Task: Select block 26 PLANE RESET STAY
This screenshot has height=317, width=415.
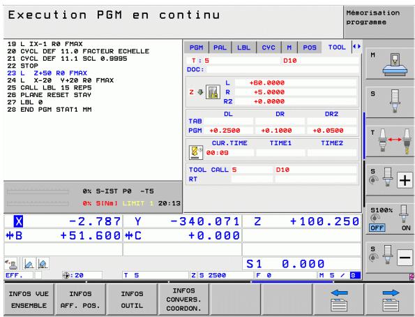Action: click(49, 95)
